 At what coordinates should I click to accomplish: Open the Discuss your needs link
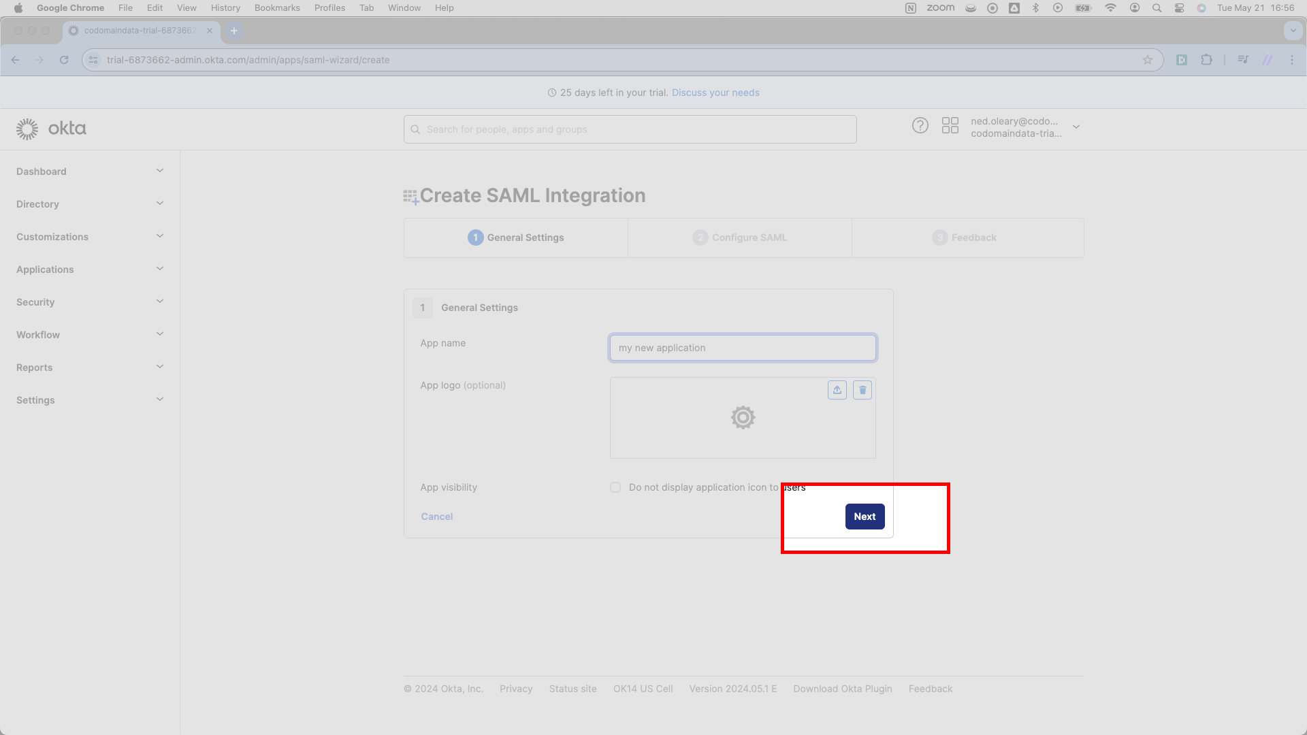tap(715, 93)
